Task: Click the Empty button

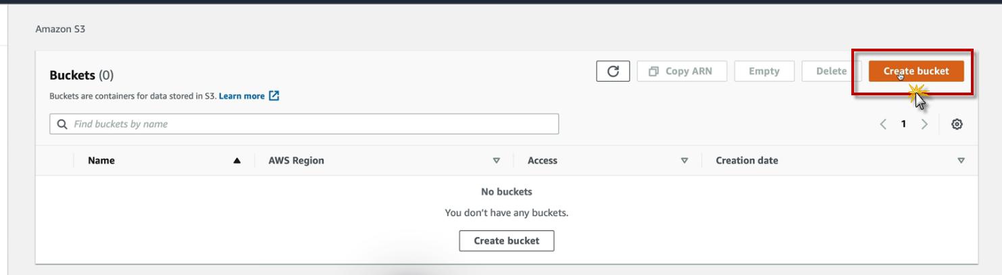Action: (x=763, y=71)
